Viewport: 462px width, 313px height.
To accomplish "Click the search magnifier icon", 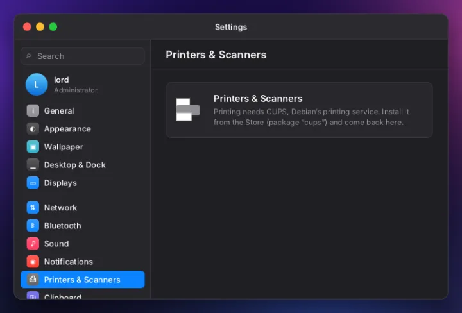I will pos(29,56).
